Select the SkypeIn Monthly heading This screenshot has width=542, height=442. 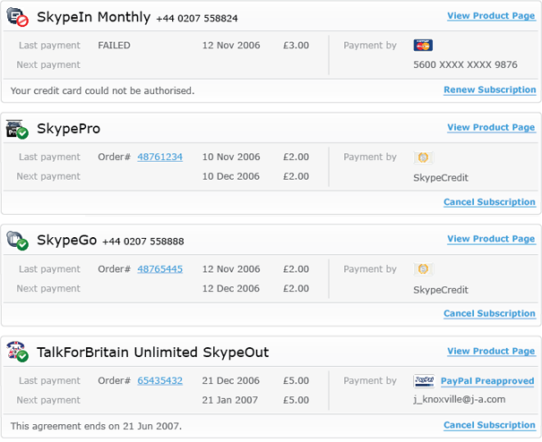[94, 17]
